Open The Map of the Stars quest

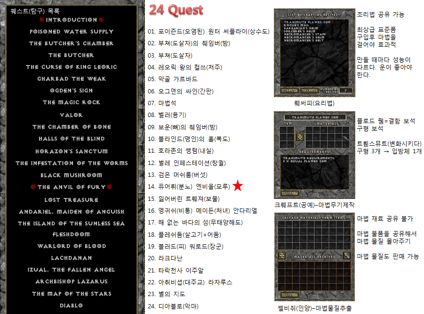(x=72, y=294)
